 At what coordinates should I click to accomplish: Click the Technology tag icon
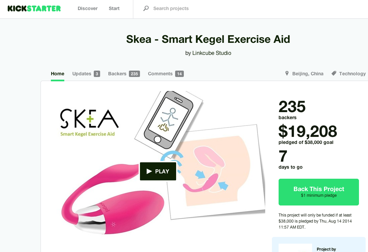[334, 73]
